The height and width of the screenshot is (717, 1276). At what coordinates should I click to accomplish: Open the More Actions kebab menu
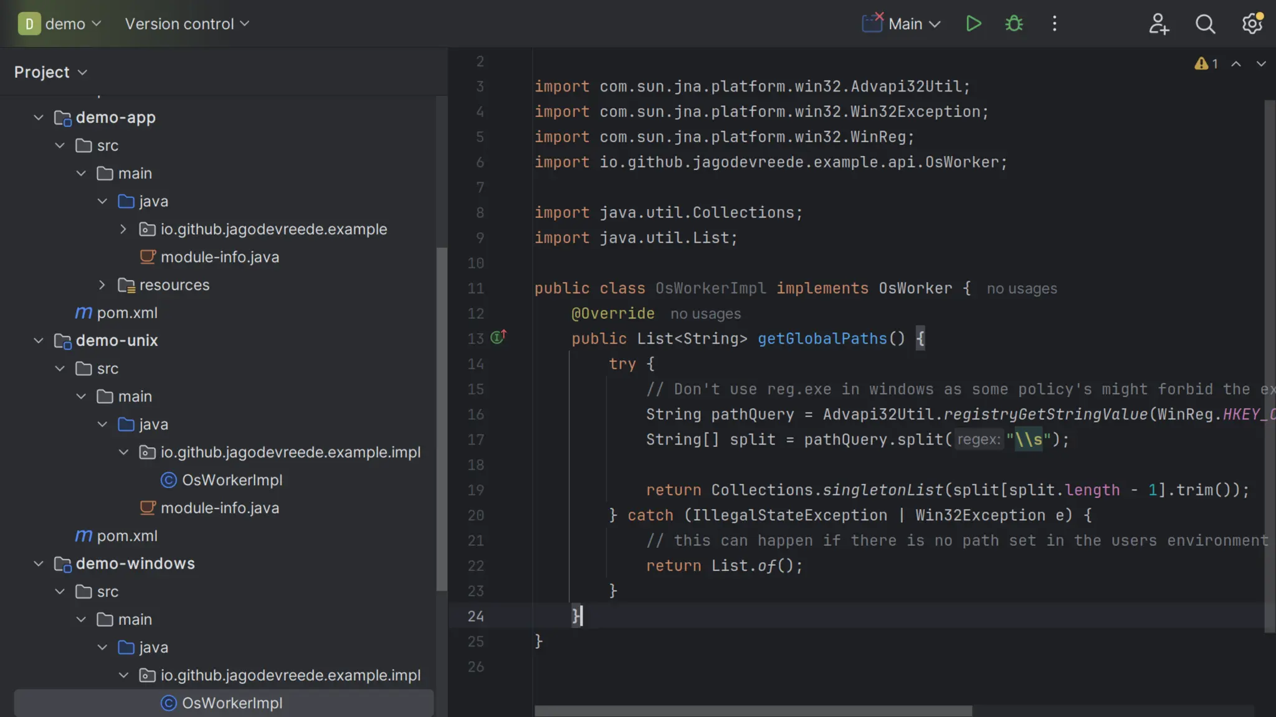[1054, 24]
